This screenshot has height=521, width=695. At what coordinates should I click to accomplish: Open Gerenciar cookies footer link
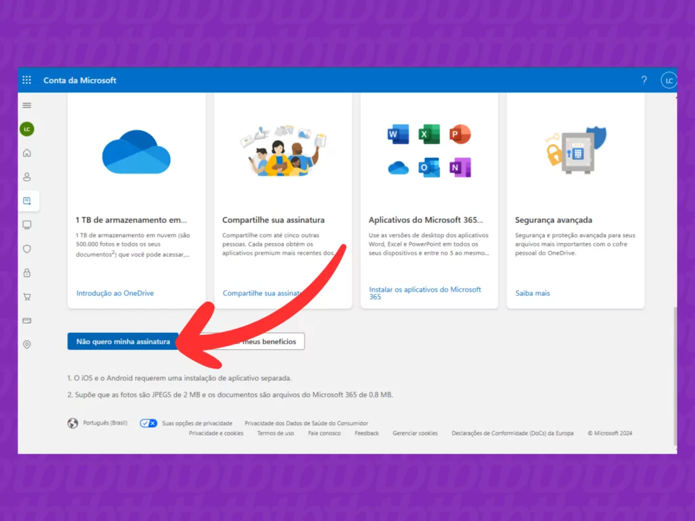pos(415,433)
